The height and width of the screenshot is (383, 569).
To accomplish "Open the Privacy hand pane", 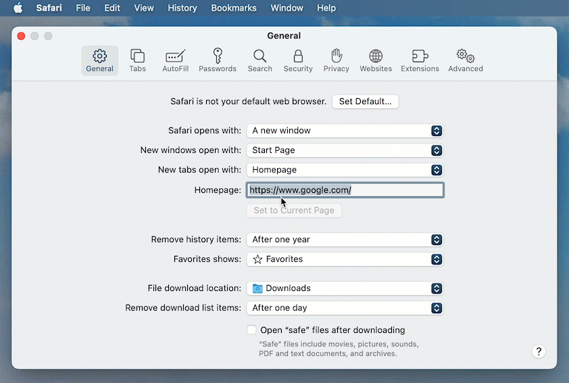I will [337, 61].
